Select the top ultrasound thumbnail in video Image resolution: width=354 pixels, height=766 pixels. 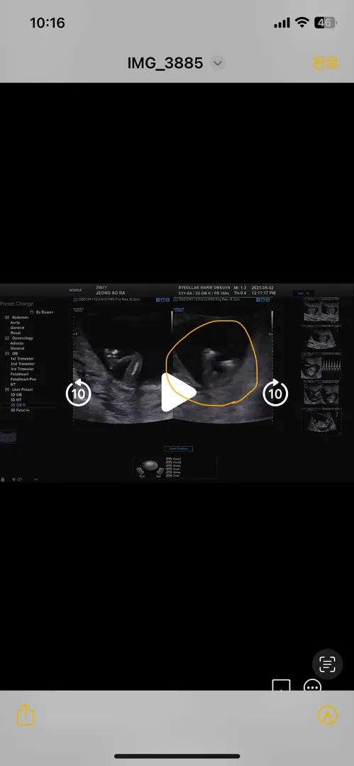click(321, 310)
